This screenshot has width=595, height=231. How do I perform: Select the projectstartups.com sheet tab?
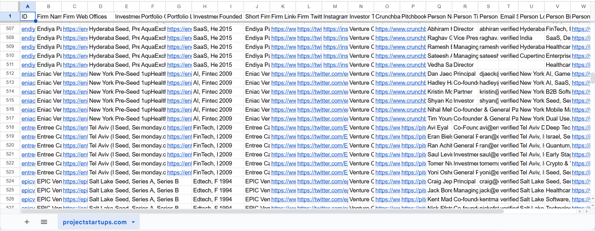point(94,222)
